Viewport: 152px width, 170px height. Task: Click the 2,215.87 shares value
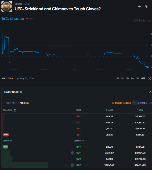[109, 153]
